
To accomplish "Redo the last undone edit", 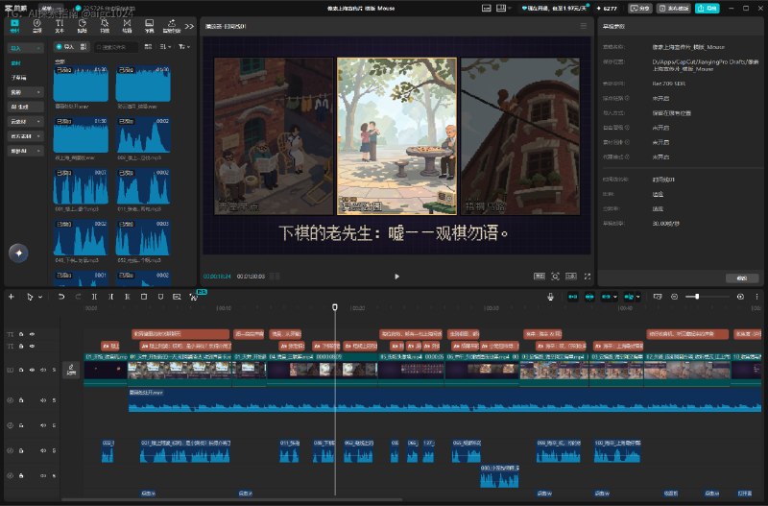I will (x=78, y=297).
